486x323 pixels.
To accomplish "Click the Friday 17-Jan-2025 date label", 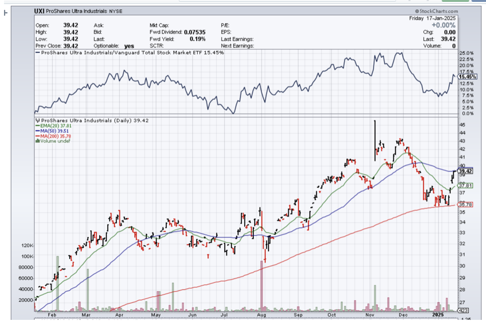I will 432,18.
